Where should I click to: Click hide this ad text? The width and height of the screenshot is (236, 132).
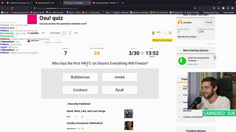point(211,44)
